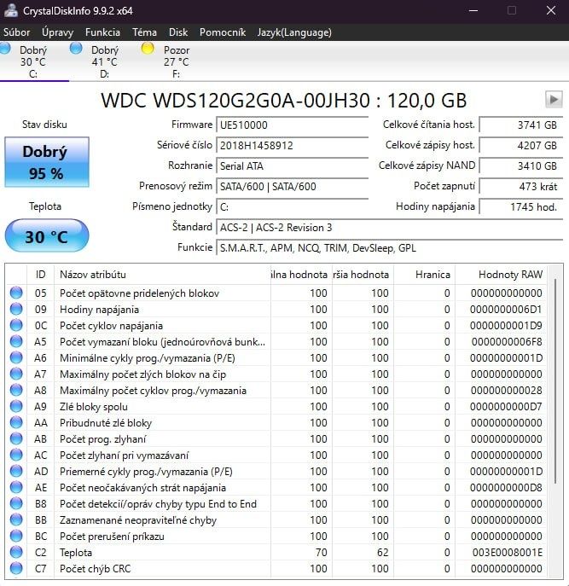Click the Štandard field ACS-2 Revision 3

(x=390, y=228)
